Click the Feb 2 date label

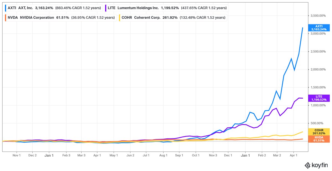[262, 155]
